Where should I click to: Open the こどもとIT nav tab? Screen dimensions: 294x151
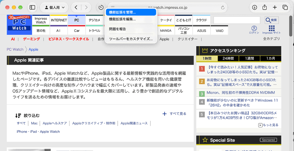click(x=184, y=20)
